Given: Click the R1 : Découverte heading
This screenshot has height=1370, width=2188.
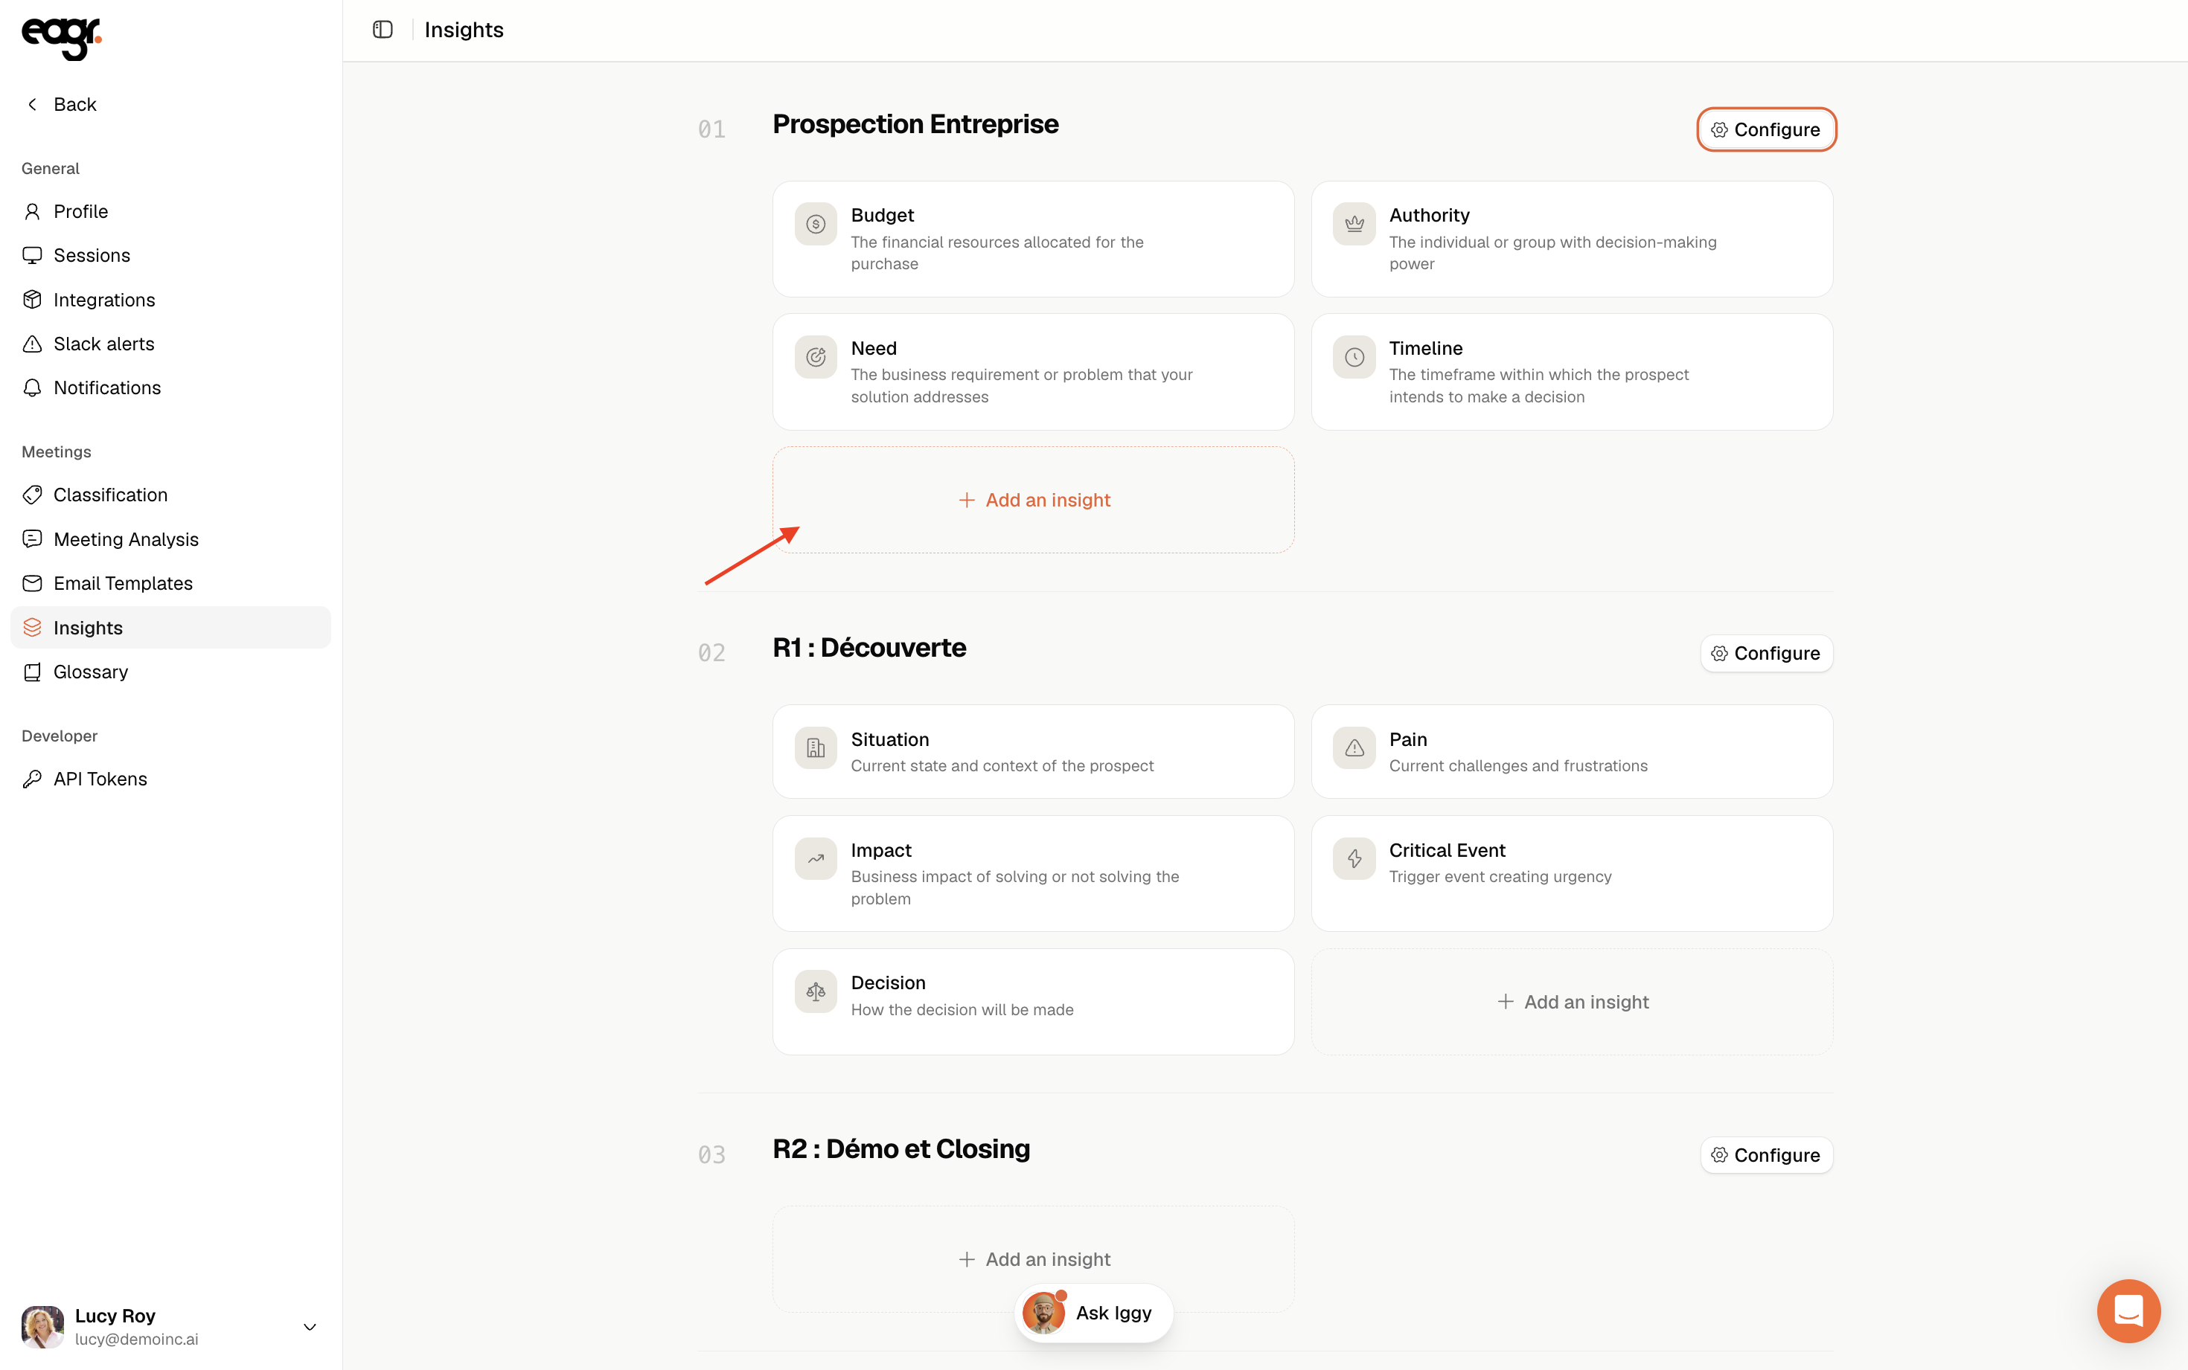Looking at the screenshot, I should (869, 648).
